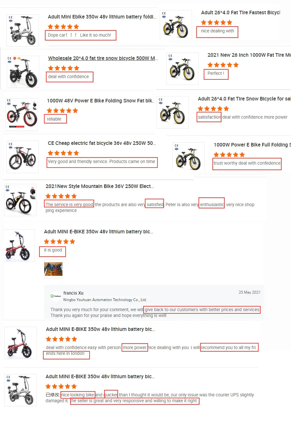This screenshot has height=421, width=291.
Task: Click the red mini e-bike image beside 'it is good'
Action: coord(19,245)
